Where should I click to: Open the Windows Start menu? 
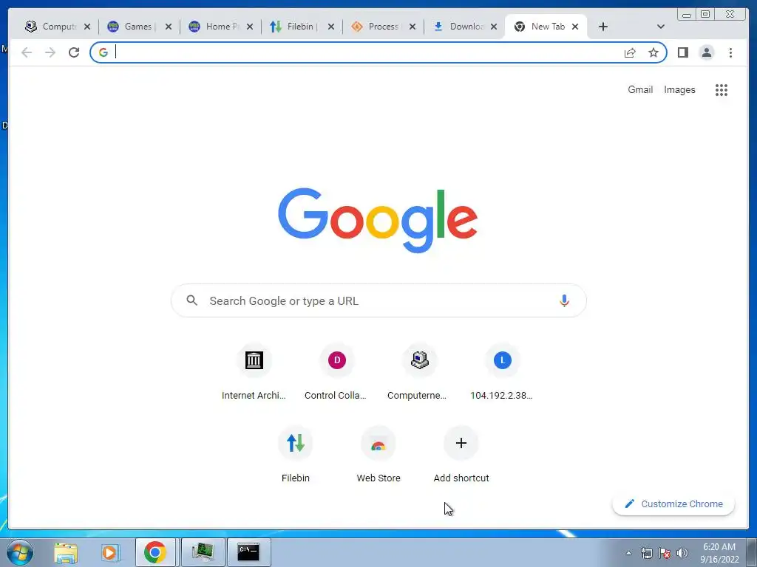19,552
